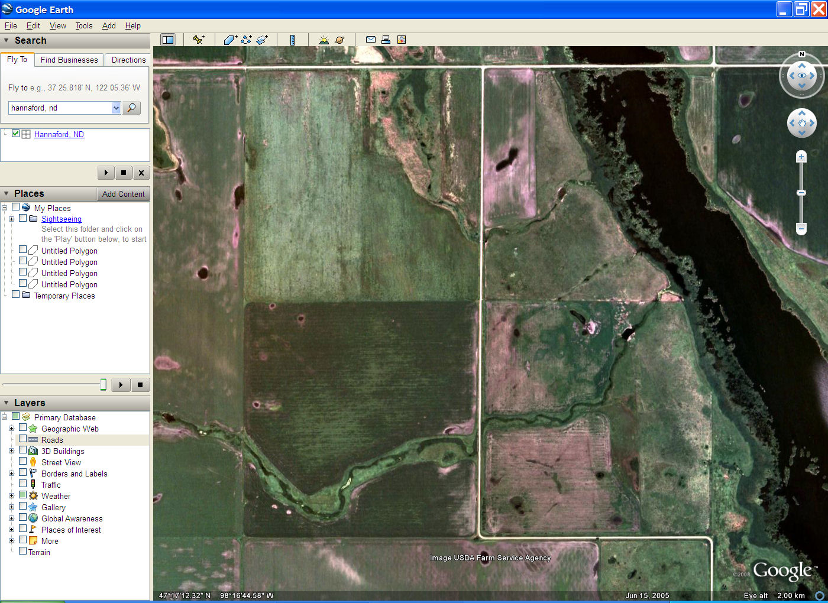This screenshot has height=603, width=828.
Task: Open the Add menu
Action: pyautogui.click(x=109, y=25)
